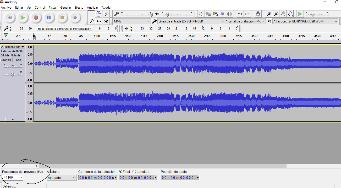341x188 pixels.
Task: Open the MME audio host dropdown
Action: pyautogui.click(x=132, y=21)
